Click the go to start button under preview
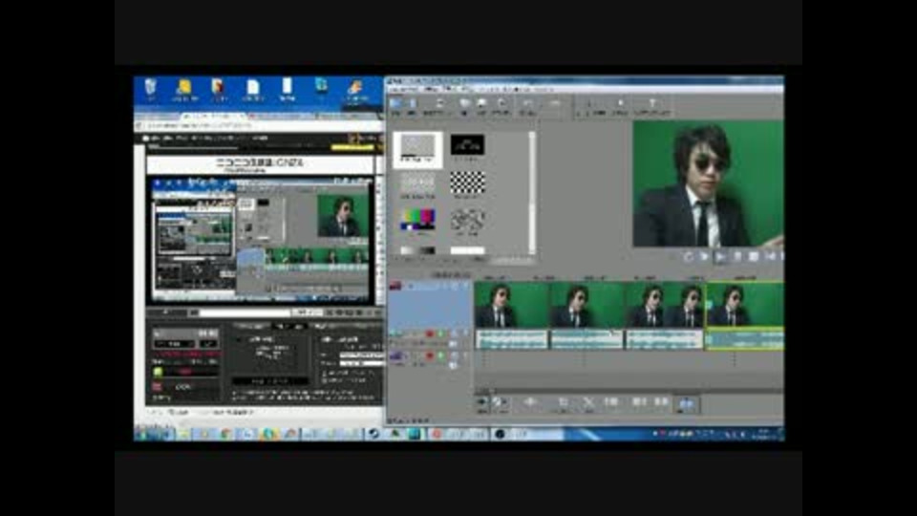The image size is (917, 516). tap(770, 257)
